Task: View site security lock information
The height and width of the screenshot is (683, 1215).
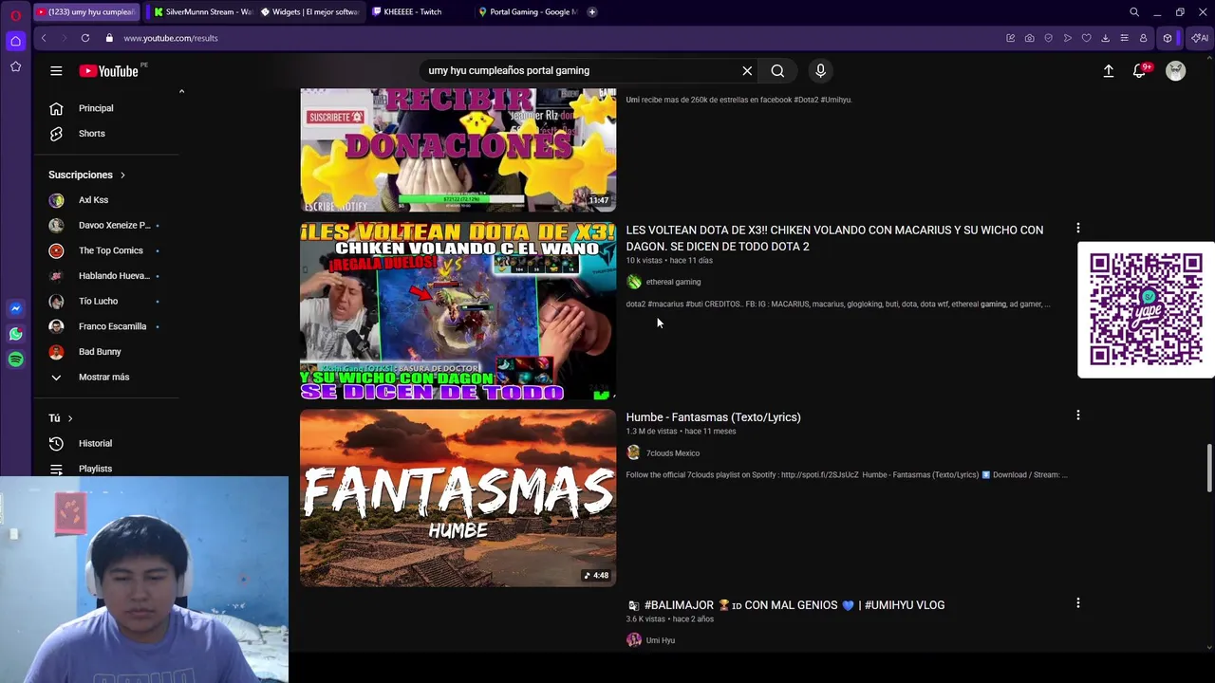Action: (x=109, y=38)
